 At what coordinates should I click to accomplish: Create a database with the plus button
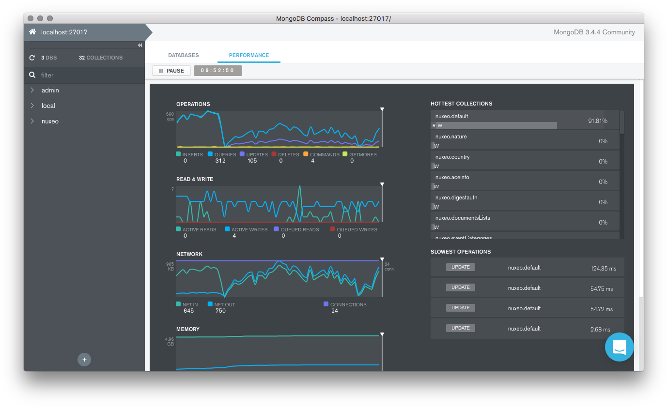pyautogui.click(x=84, y=360)
